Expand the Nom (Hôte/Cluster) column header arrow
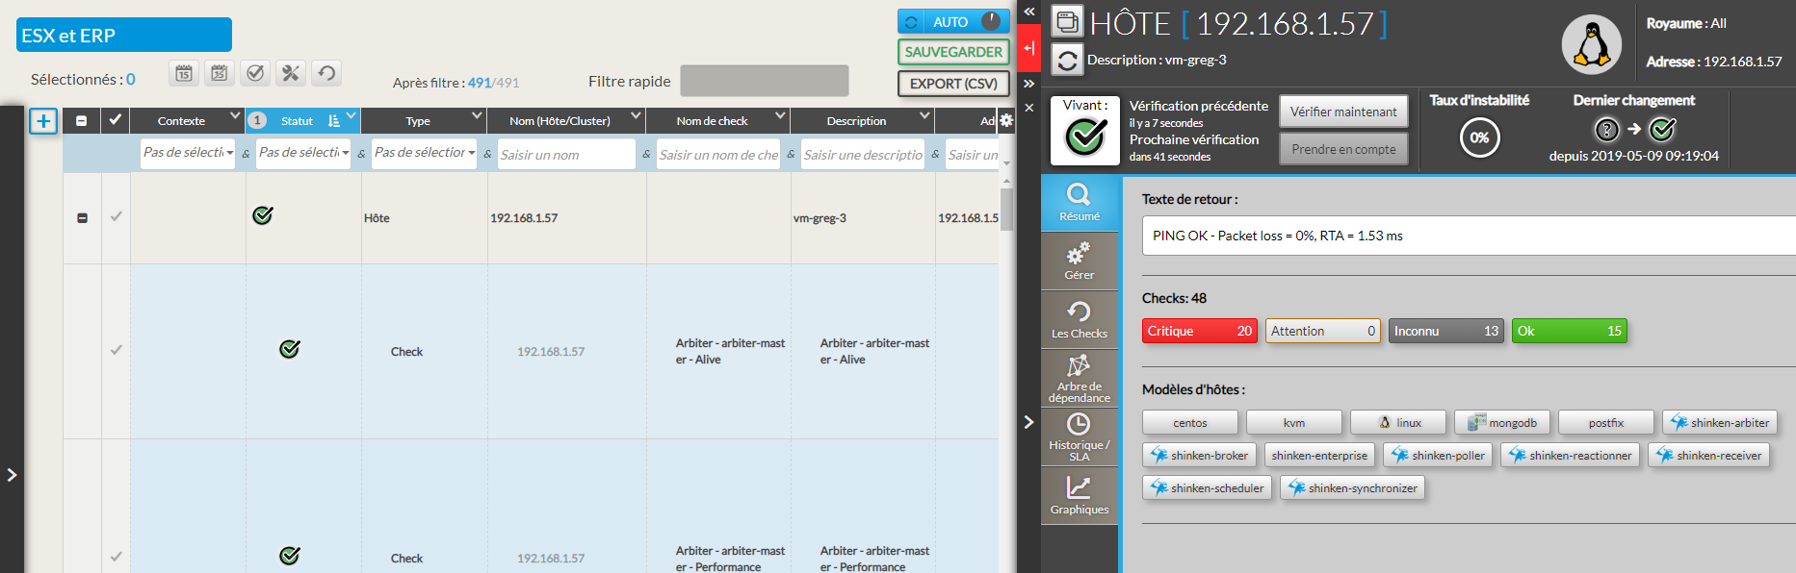This screenshot has height=573, width=1796. [x=636, y=116]
